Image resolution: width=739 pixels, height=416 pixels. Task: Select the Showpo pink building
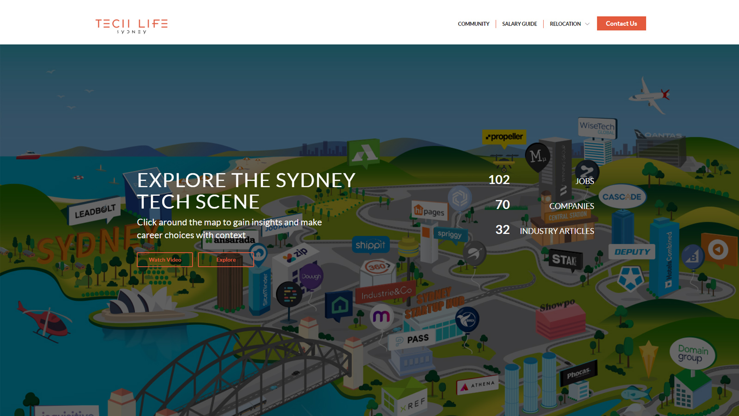[560, 319]
